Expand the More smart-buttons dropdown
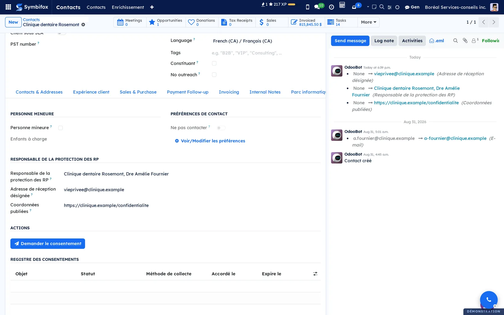 click(369, 22)
